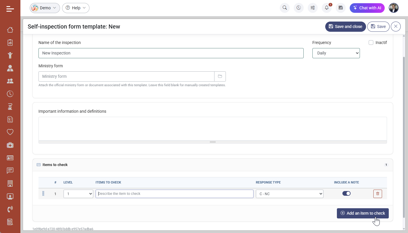Image resolution: width=408 pixels, height=233 pixels.
Task: Open the hamburger menu in the sidebar
Action: (x=10, y=9)
